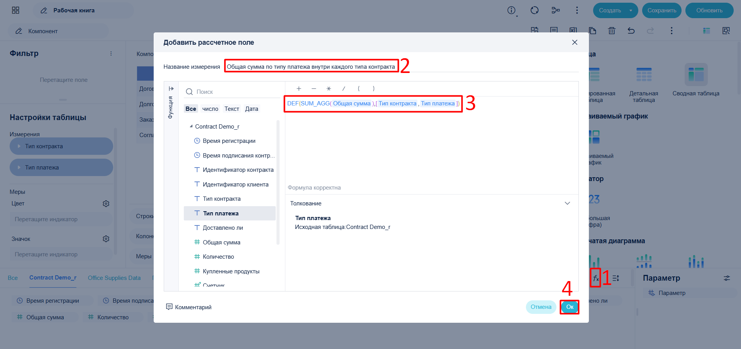741x349 pixels.
Task: Click the Комментарий comment icon
Action: click(169, 307)
